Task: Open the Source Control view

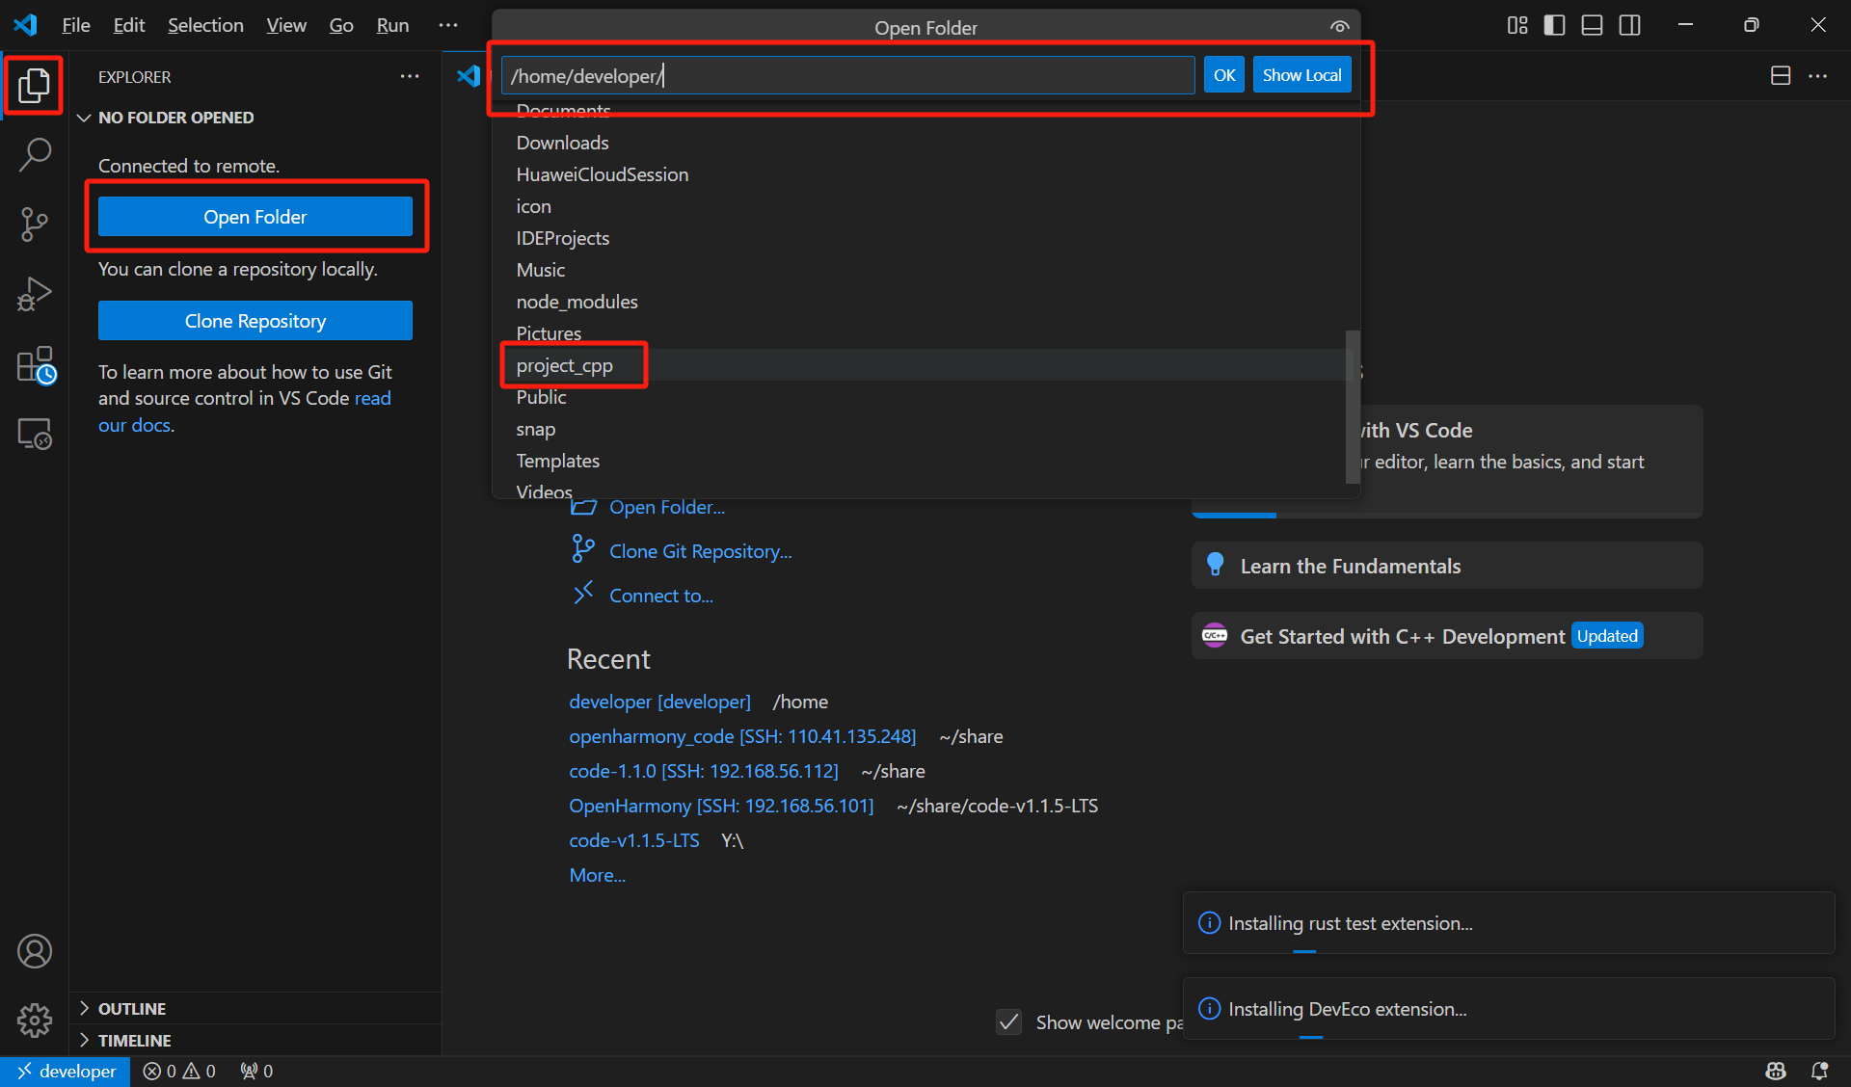Action: 35,224
